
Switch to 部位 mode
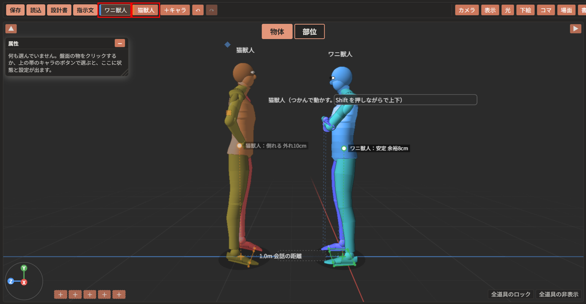[309, 32]
